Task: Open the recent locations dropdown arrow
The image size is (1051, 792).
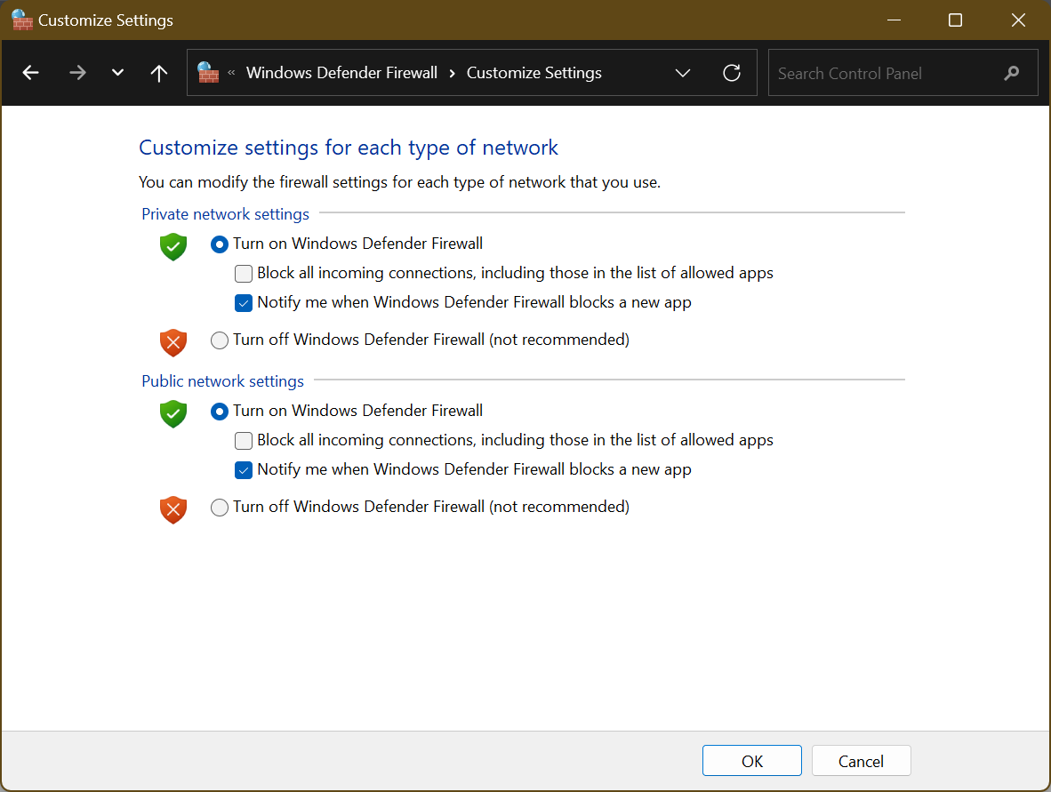Action: tap(117, 73)
